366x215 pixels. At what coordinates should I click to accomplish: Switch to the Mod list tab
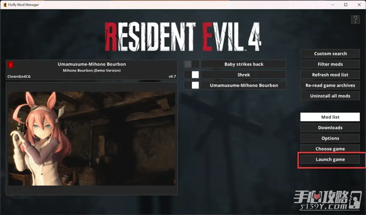click(330, 117)
